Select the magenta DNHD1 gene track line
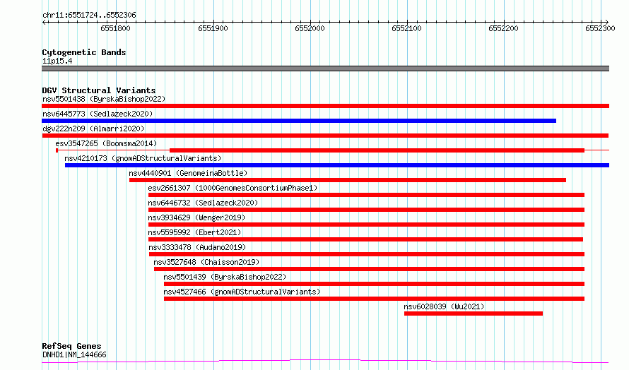 click(x=325, y=362)
